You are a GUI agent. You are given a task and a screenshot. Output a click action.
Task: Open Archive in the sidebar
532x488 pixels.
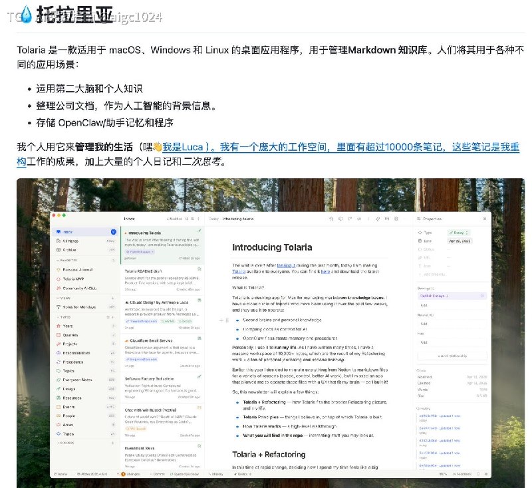(86, 249)
